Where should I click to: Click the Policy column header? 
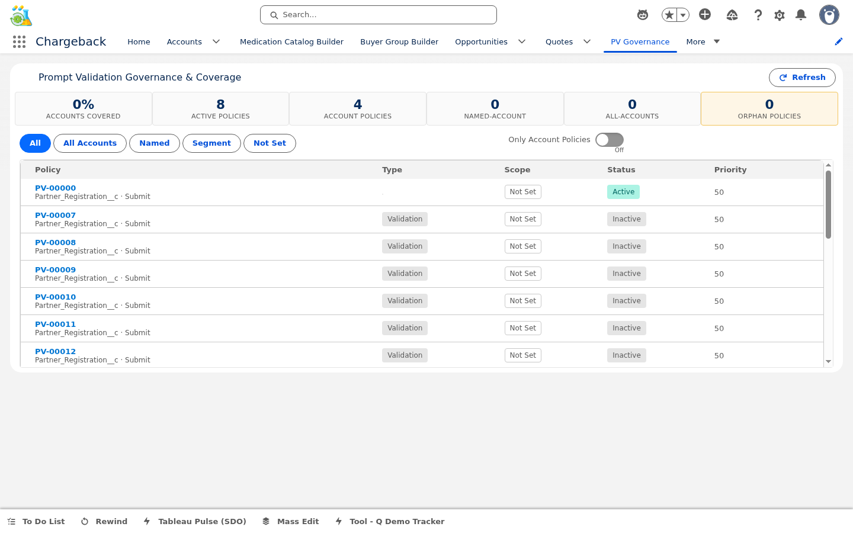(x=48, y=170)
